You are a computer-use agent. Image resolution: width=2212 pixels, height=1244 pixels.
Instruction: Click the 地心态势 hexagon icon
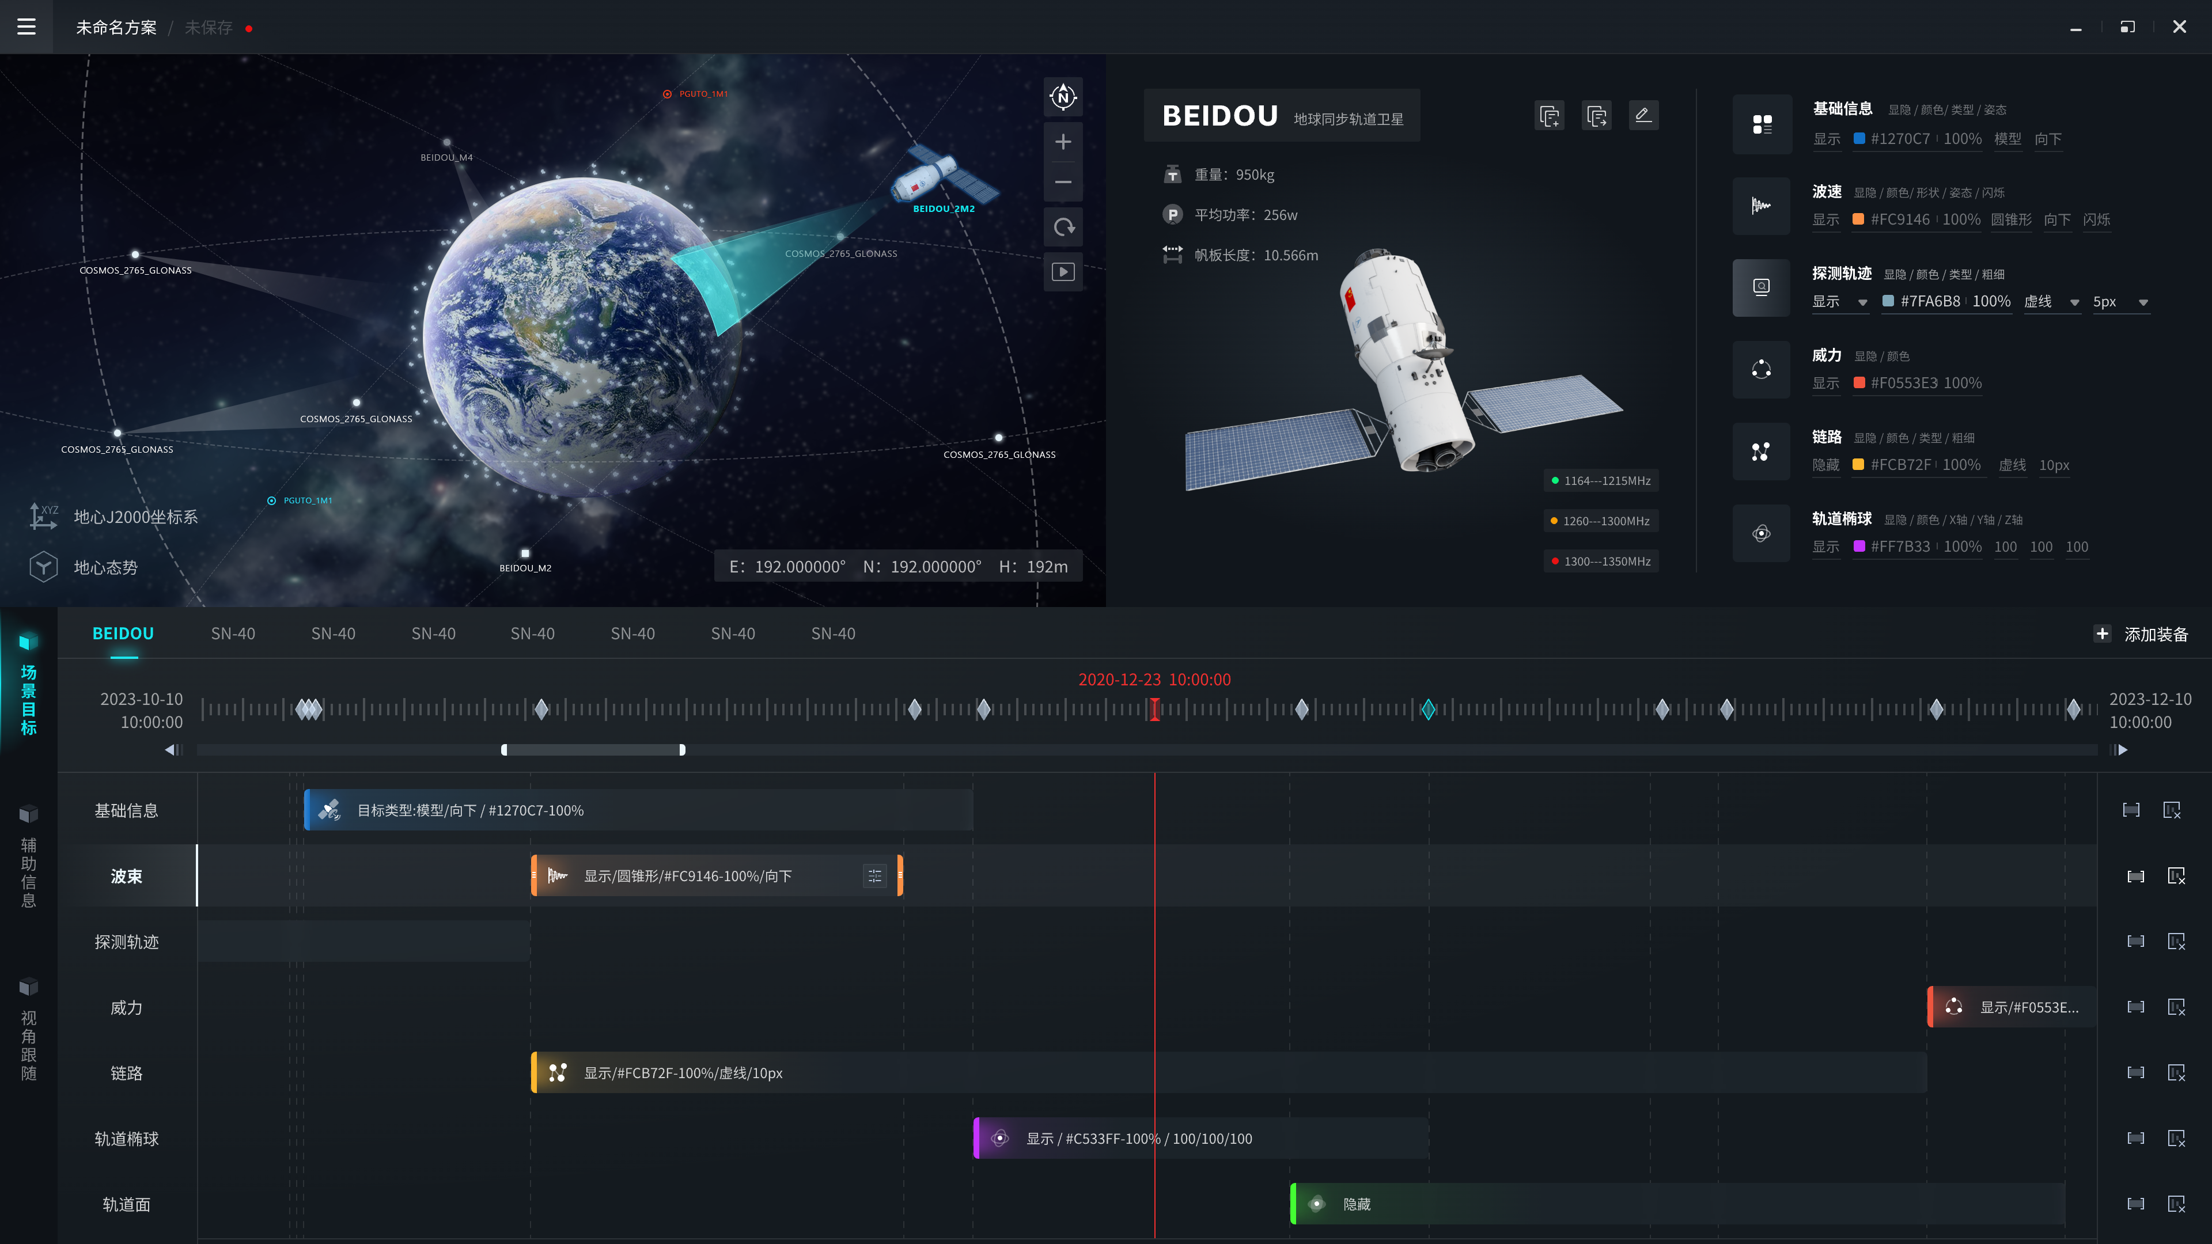pos(44,567)
